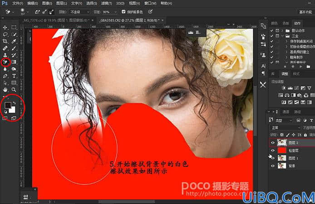
Task: Select the Path Selection tool
Action: pos(5,83)
